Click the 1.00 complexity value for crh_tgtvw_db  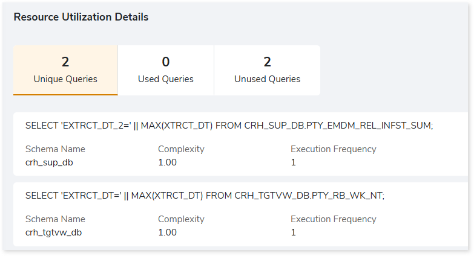(x=167, y=232)
